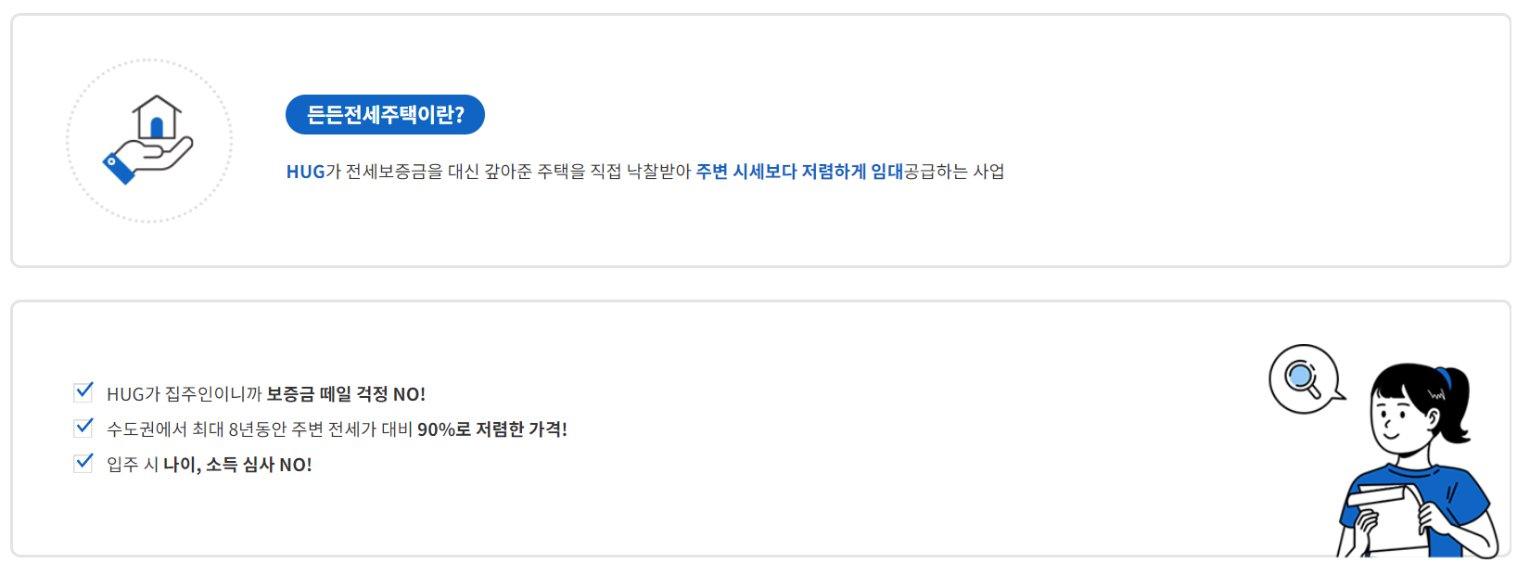Click the text 입주 시 나이, 소득 심사
Screen dimensions: 1517x563
190,465
